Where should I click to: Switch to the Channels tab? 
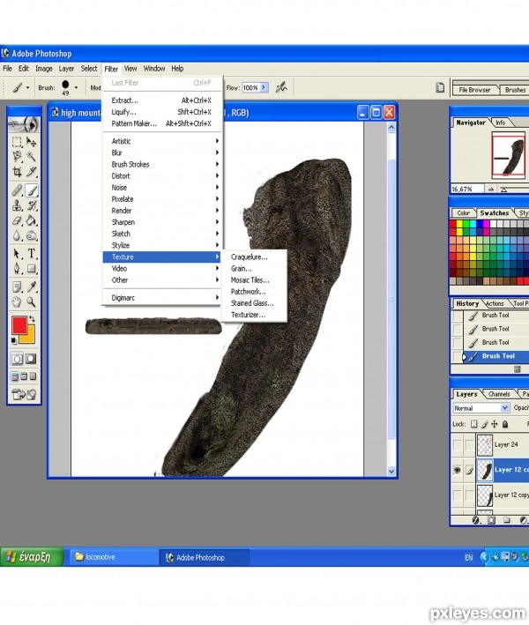tap(499, 394)
